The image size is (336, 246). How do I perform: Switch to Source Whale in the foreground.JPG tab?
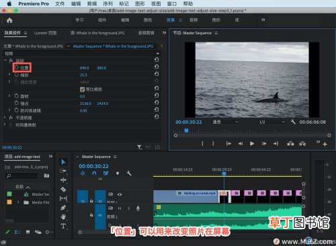point(97,33)
